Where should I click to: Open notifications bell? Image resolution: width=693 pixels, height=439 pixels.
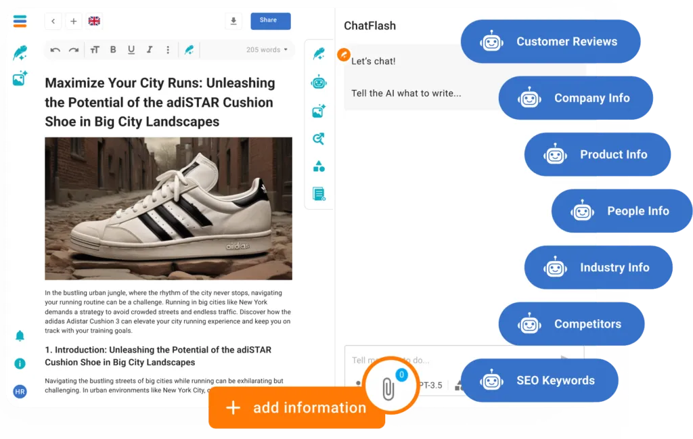click(x=20, y=336)
